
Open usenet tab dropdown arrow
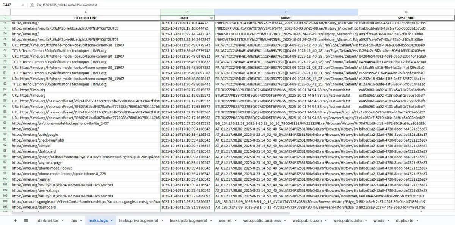pyautogui.click(x=235, y=220)
